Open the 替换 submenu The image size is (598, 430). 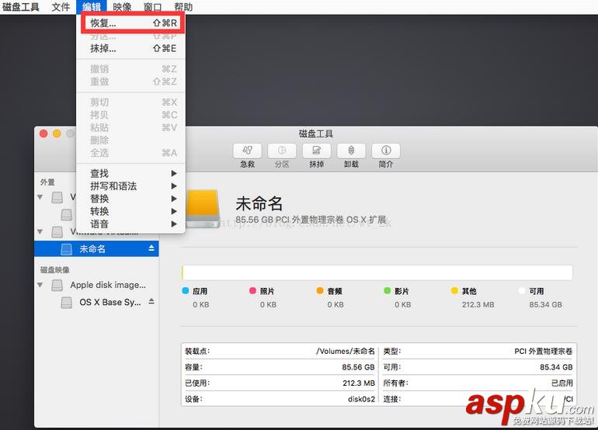pos(130,199)
